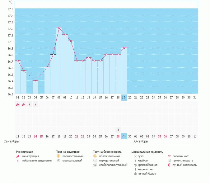Click the яичный белок legend icon
The image size is (210, 183).
tap(135, 173)
